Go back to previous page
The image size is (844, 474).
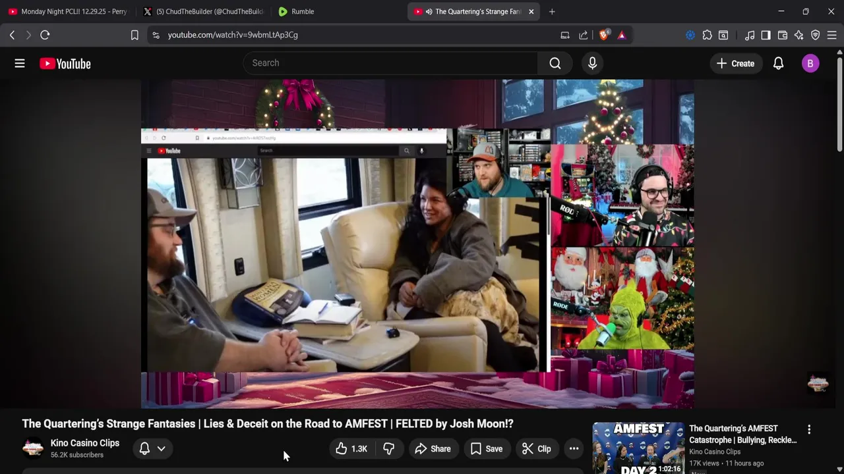click(x=12, y=35)
